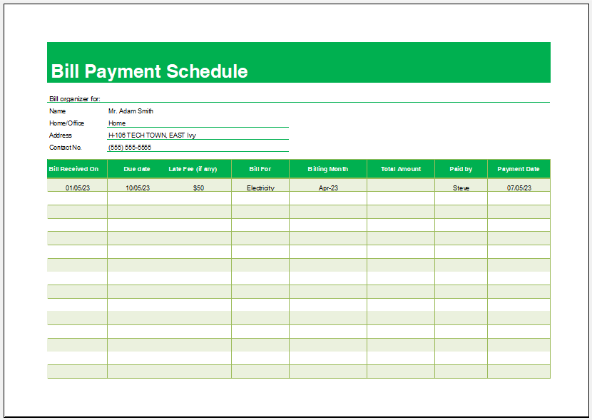This screenshot has width=592, height=420.
Task: Click the Contact No. label
Action: click(66, 147)
